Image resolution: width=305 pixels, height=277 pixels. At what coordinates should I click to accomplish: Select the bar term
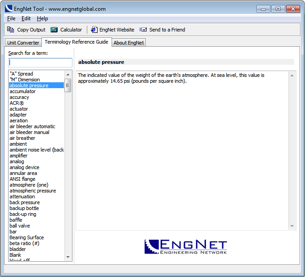36,232
